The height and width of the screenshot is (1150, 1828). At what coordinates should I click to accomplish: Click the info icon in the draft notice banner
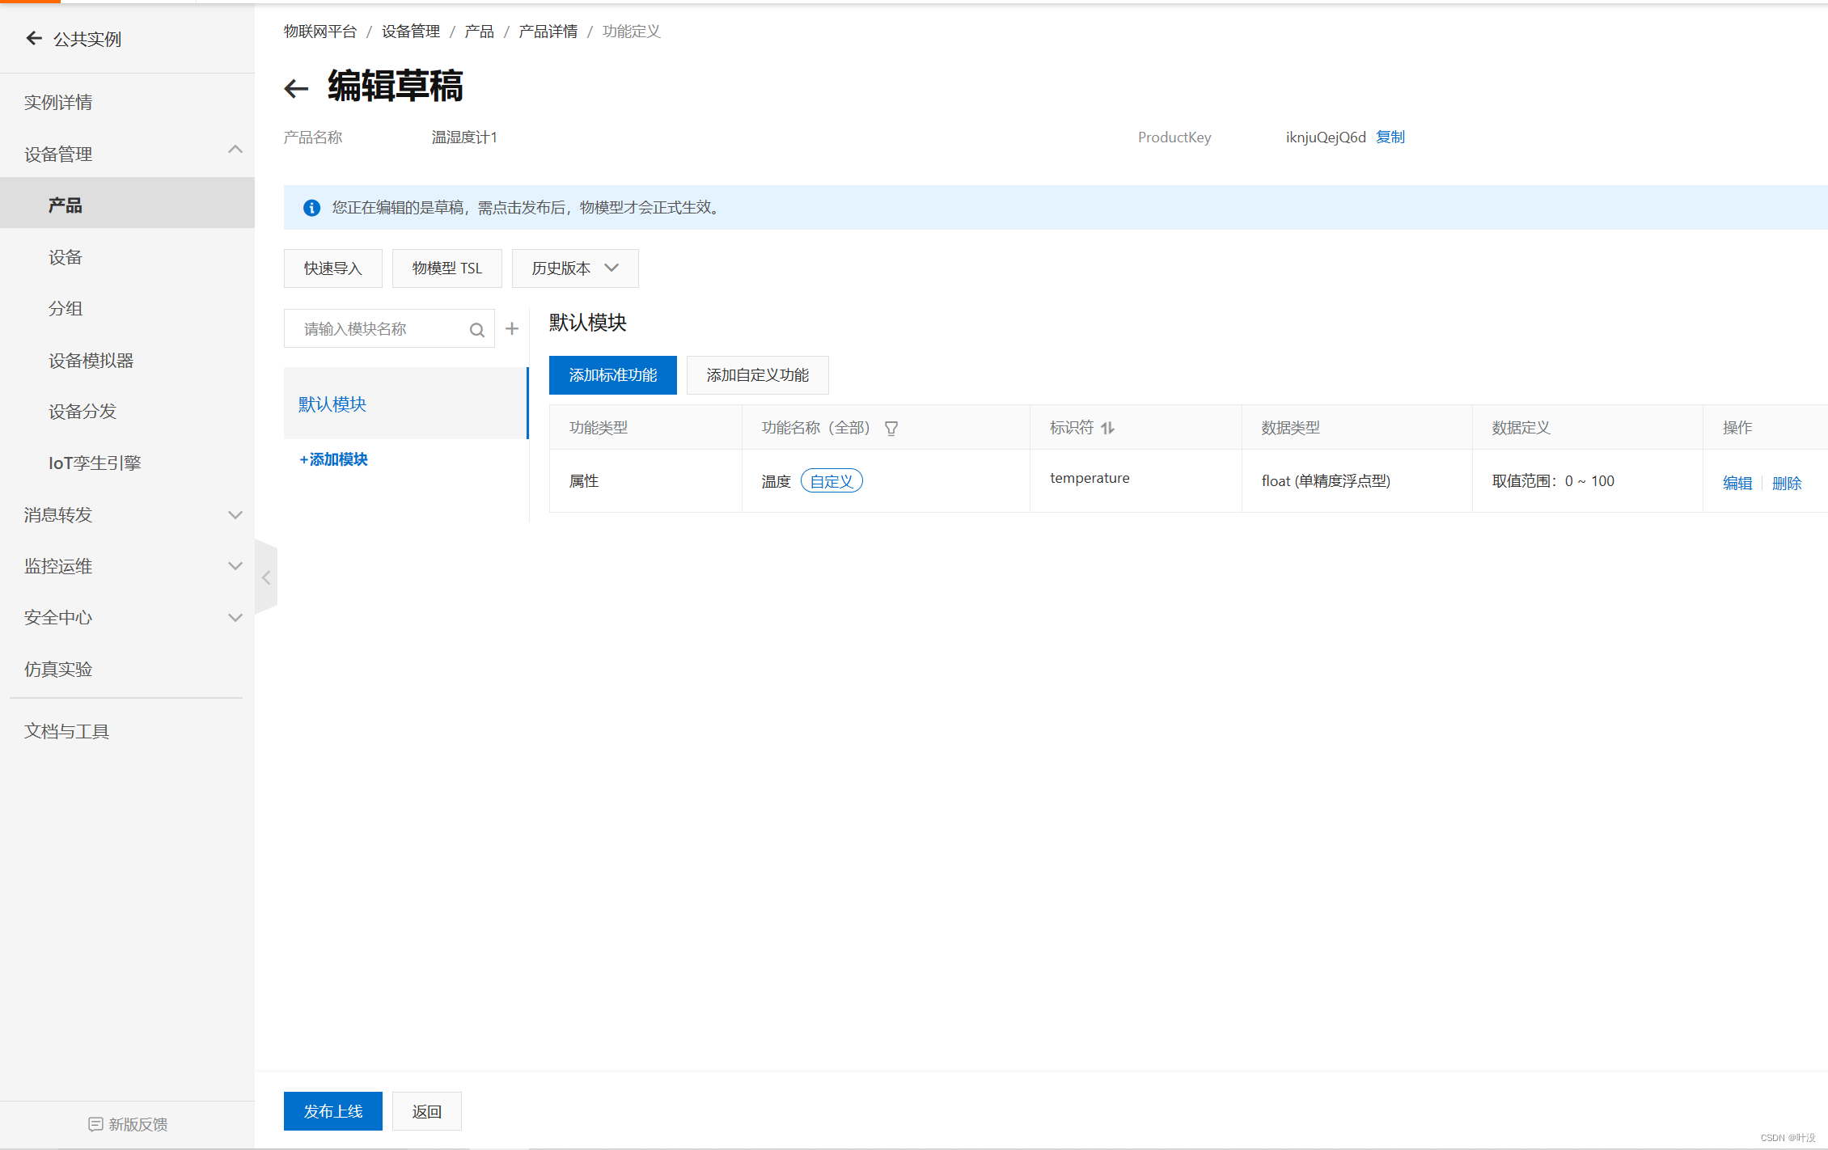[x=311, y=207]
